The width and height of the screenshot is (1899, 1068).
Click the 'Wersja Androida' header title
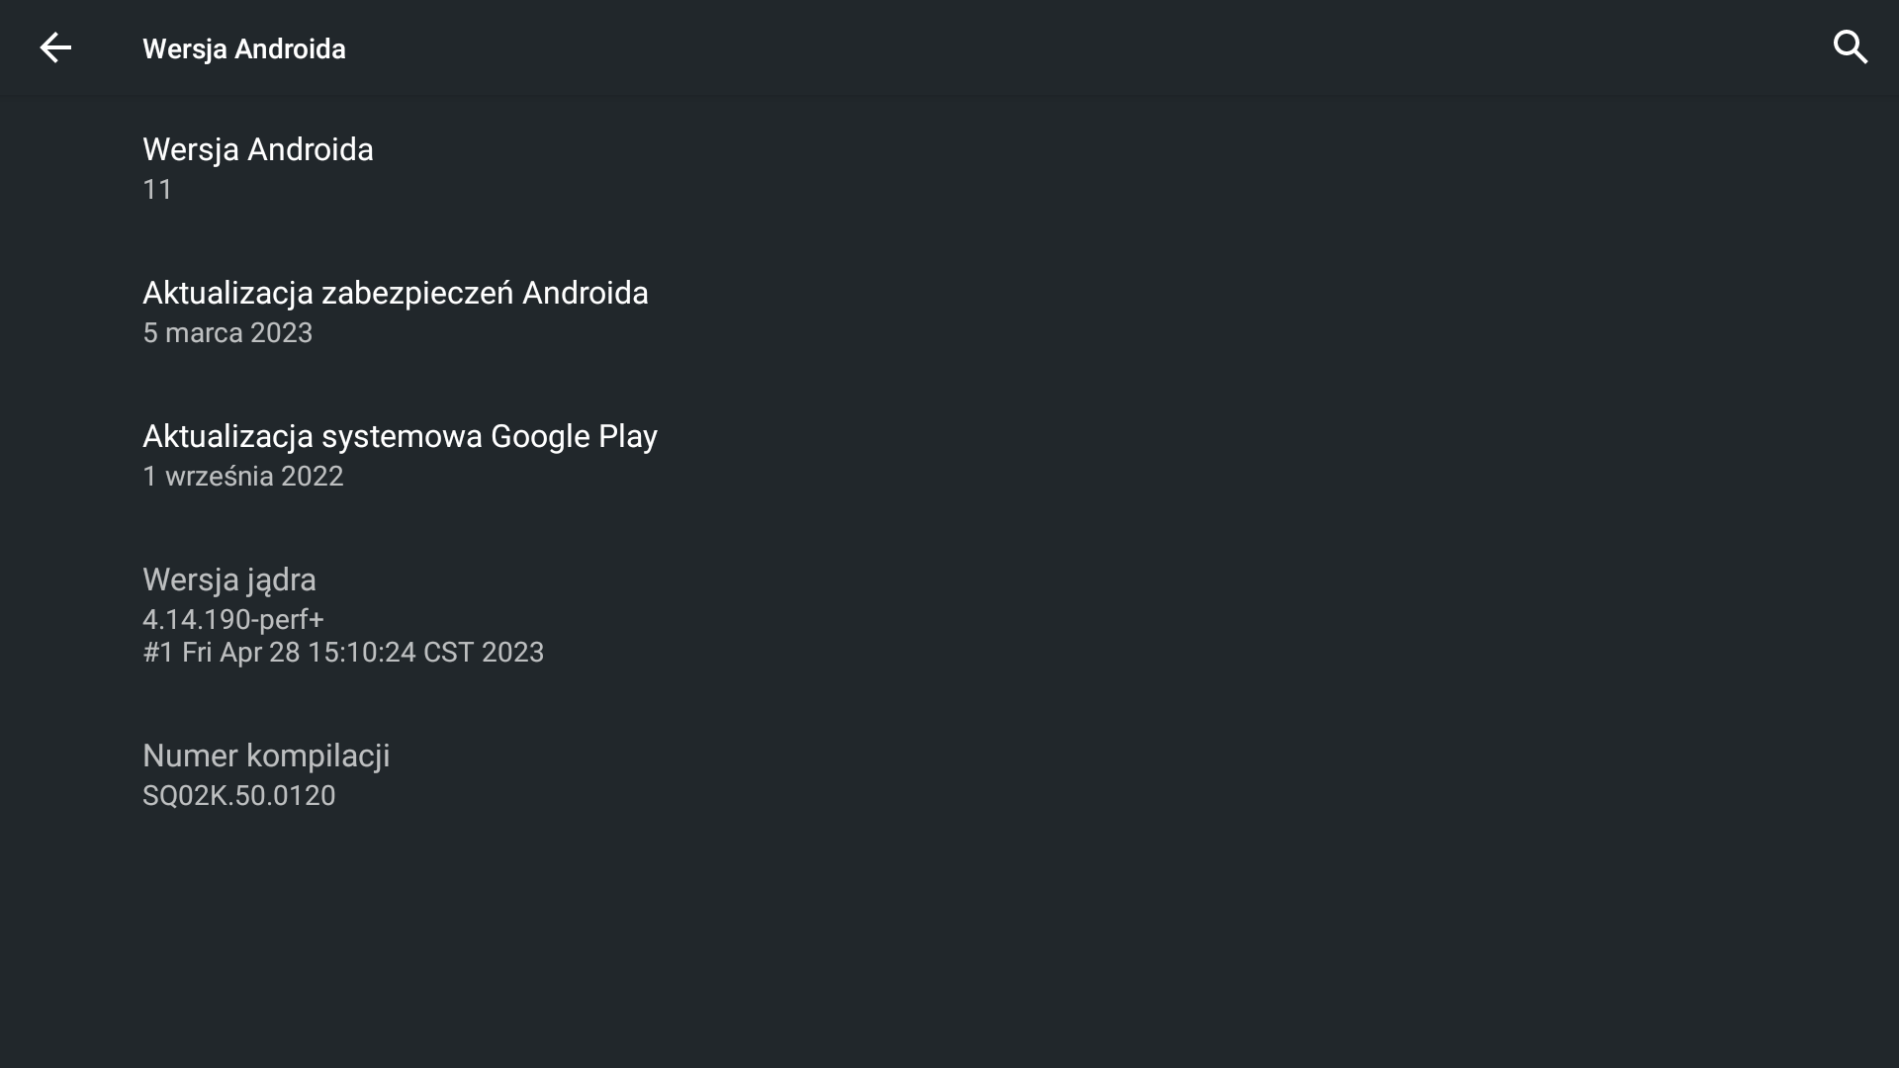pos(244,49)
